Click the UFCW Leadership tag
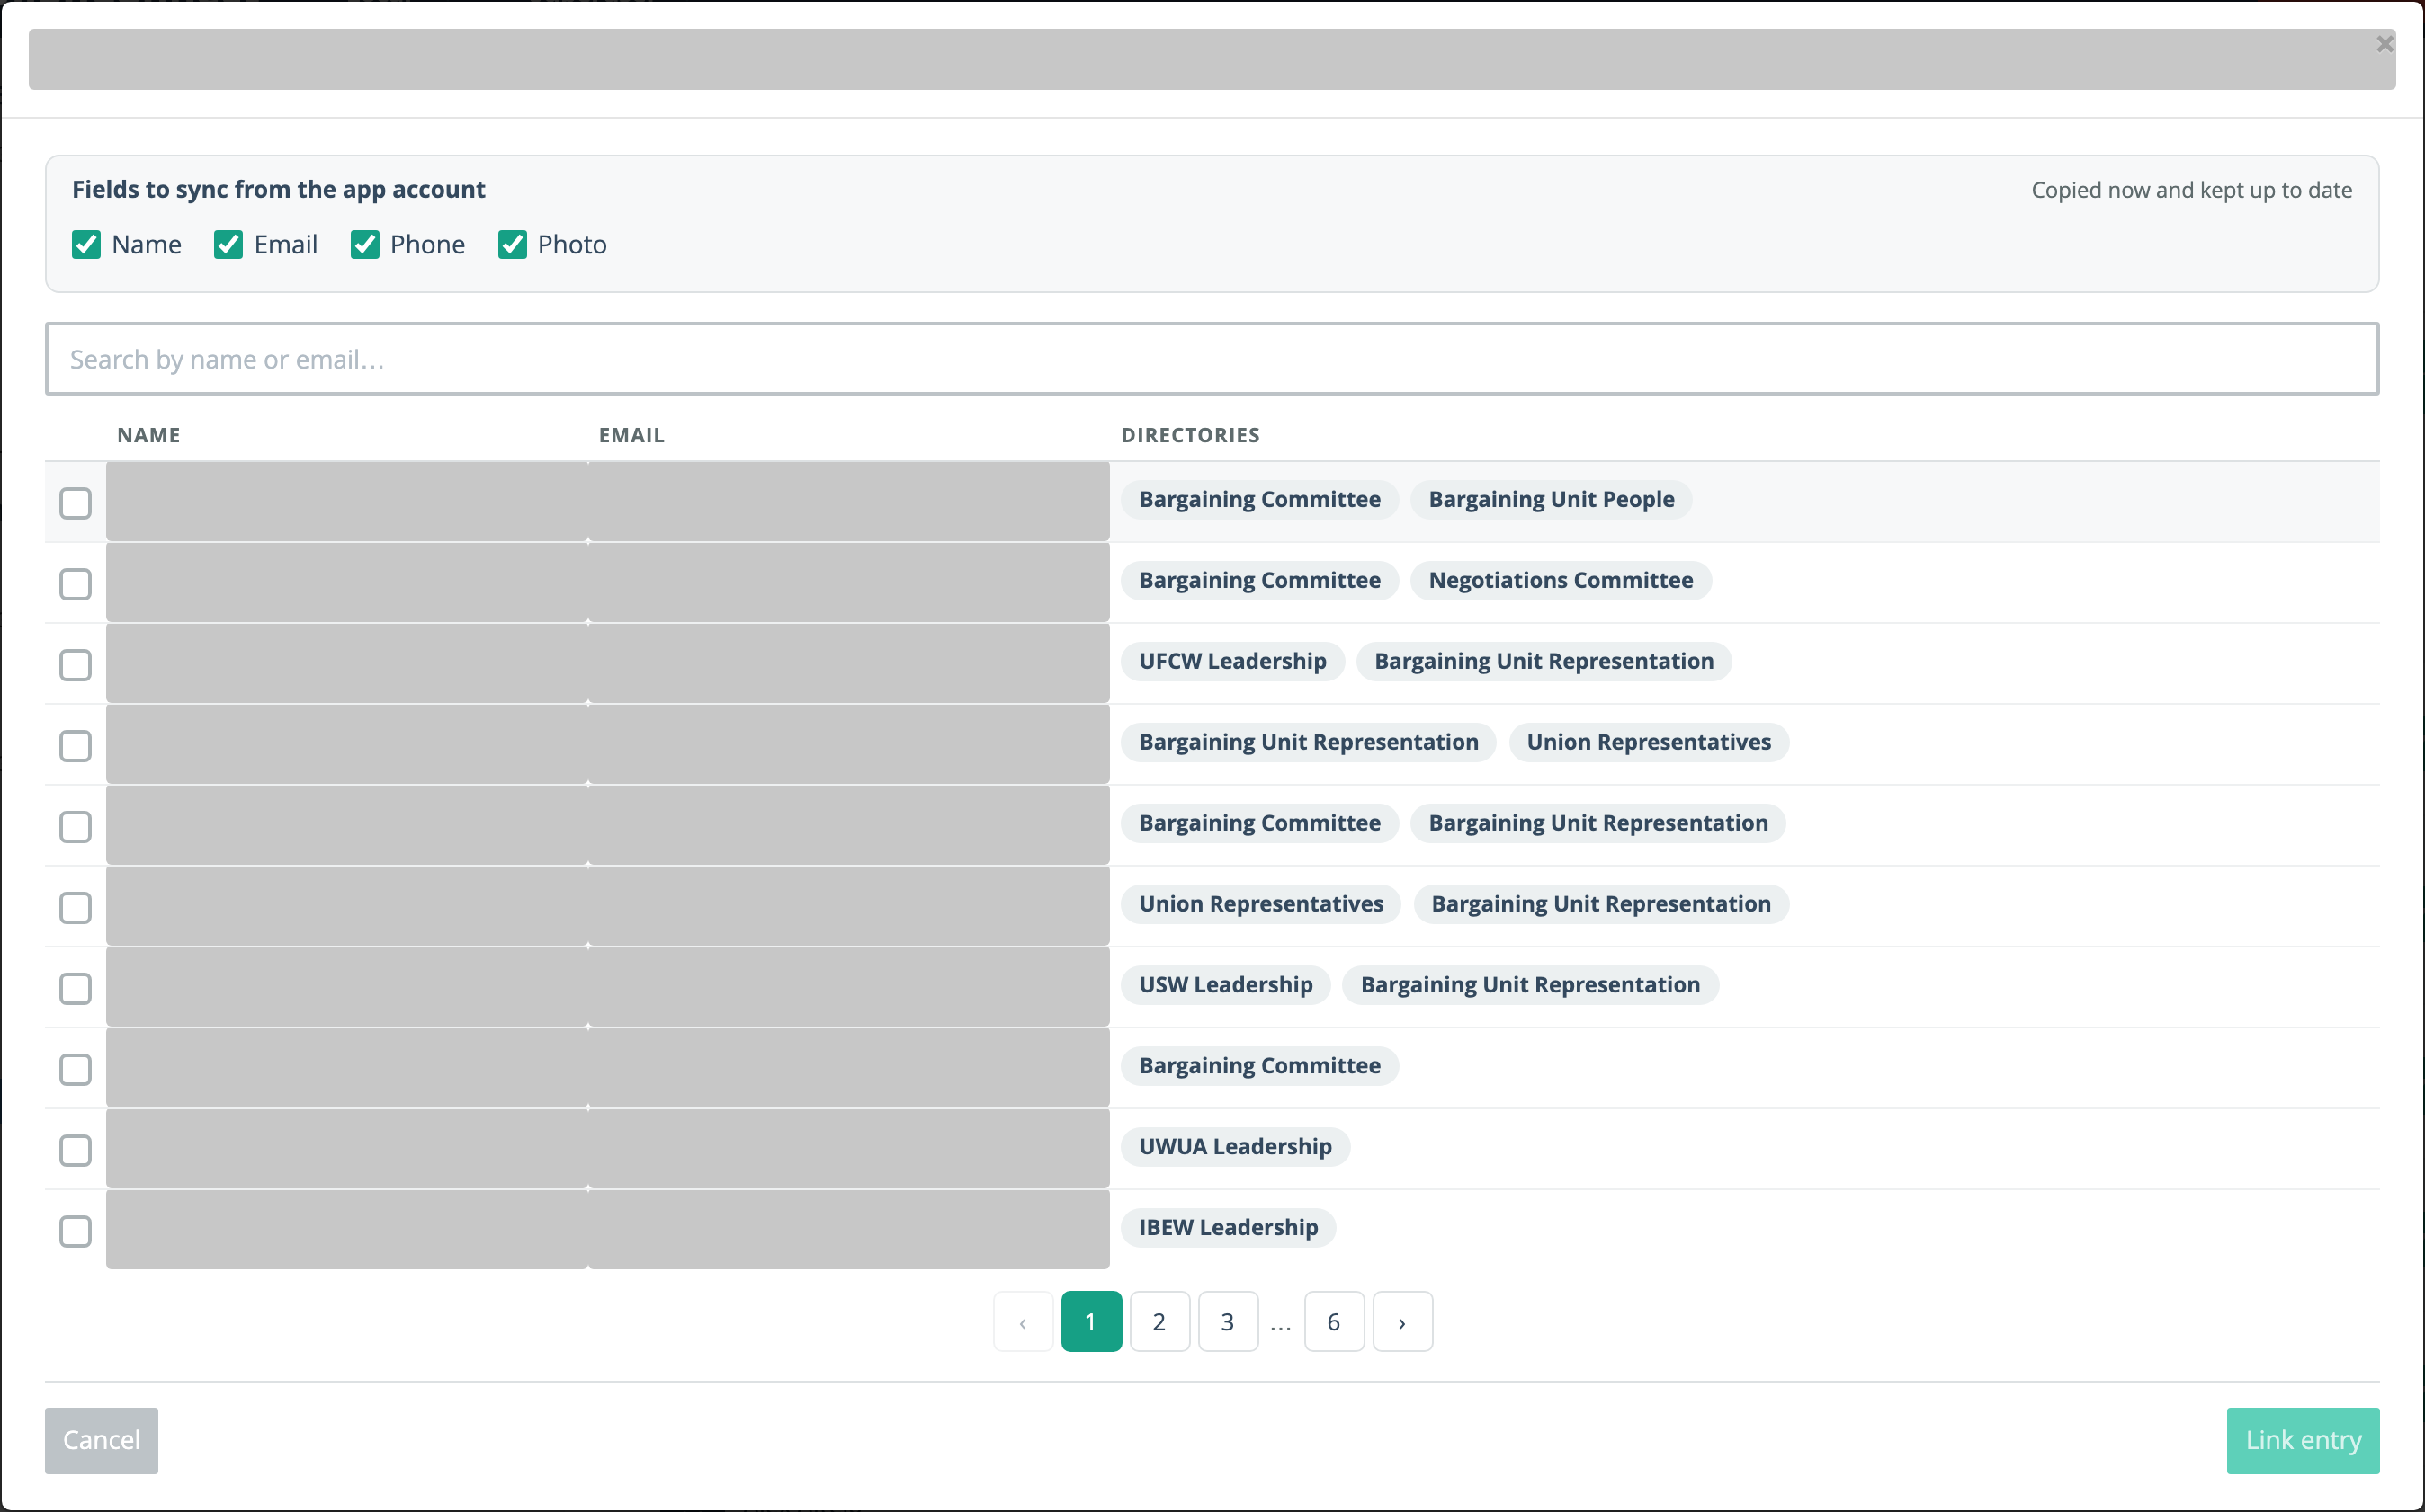The image size is (2425, 1512). [1232, 661]
